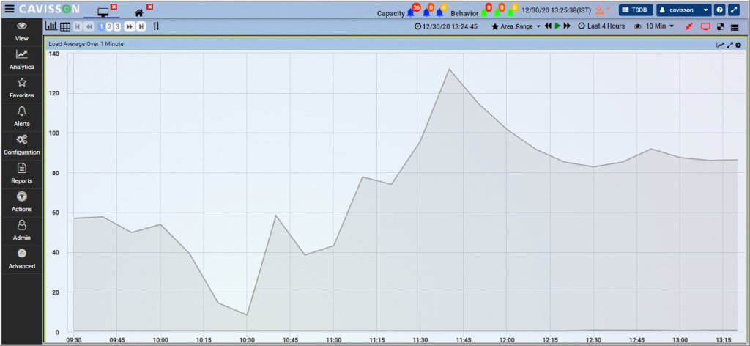Open the View sidebar menu
The width and height of the screenshot is (750, 346).
(x=21, y=32)
